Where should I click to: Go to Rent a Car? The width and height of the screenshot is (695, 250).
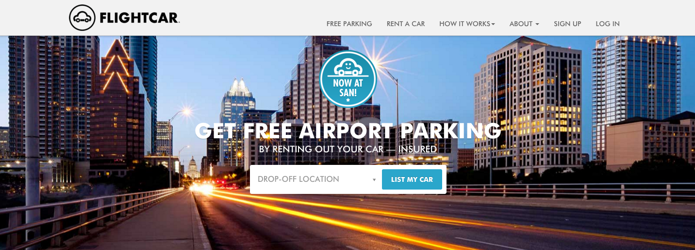(x=406, y=24)
